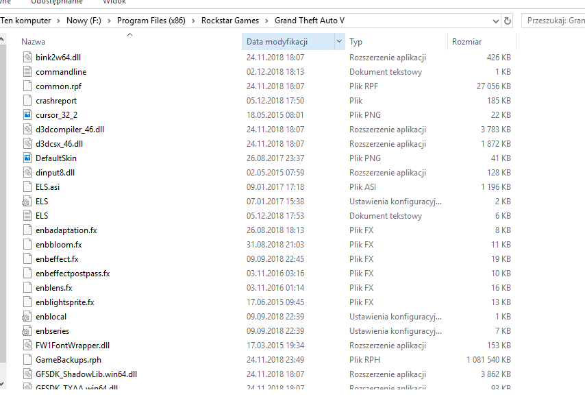Select the GameBackups.rph file icon
The height and width of the screenshot is (399, 585).
click(27, 360)
